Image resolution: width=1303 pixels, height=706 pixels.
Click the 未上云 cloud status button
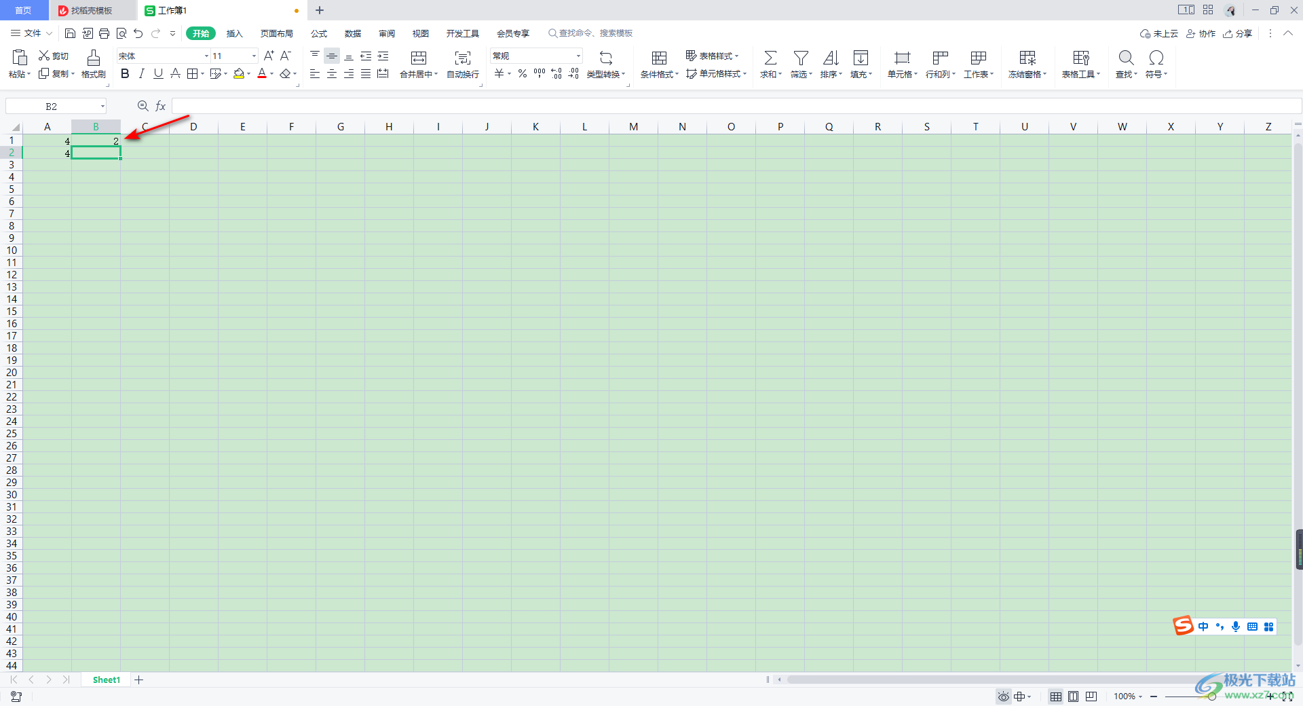tap(1159, 33)
